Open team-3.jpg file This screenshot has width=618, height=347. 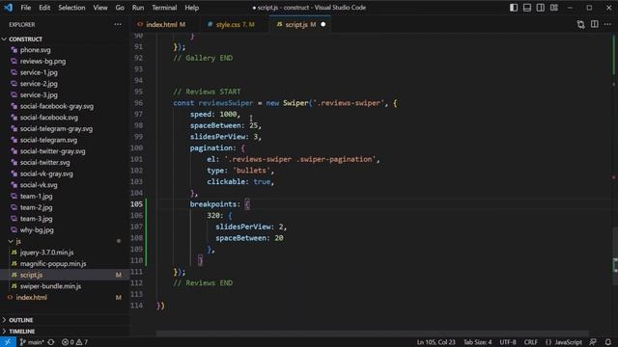37,219
